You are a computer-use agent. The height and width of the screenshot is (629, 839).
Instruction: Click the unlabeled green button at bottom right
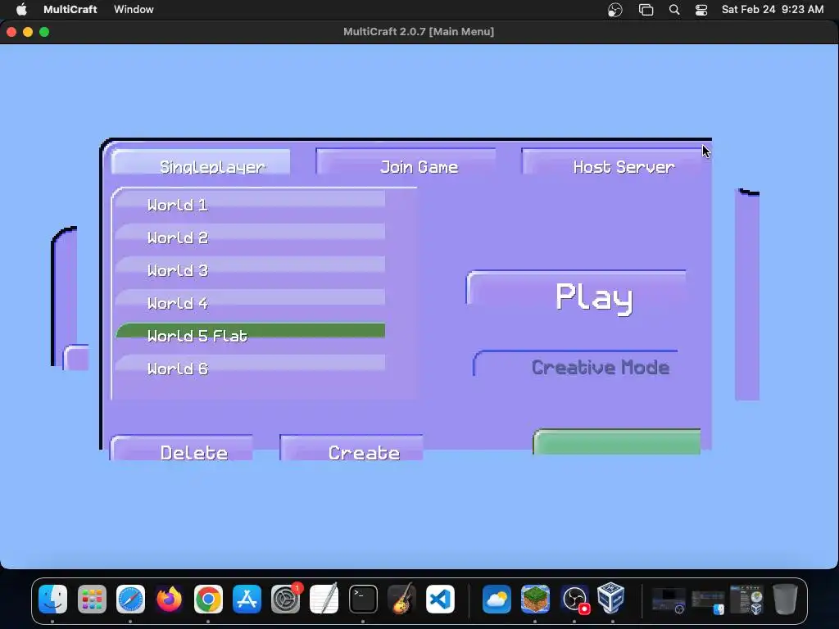point(617,441)
